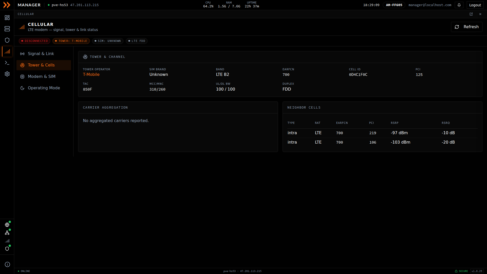Click the globe network status icon
487x274 pixels.
click(x=7, y=225)
